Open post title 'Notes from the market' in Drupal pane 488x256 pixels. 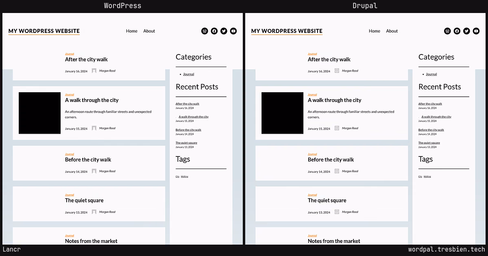pyautogui.click(x=334, y=241)
